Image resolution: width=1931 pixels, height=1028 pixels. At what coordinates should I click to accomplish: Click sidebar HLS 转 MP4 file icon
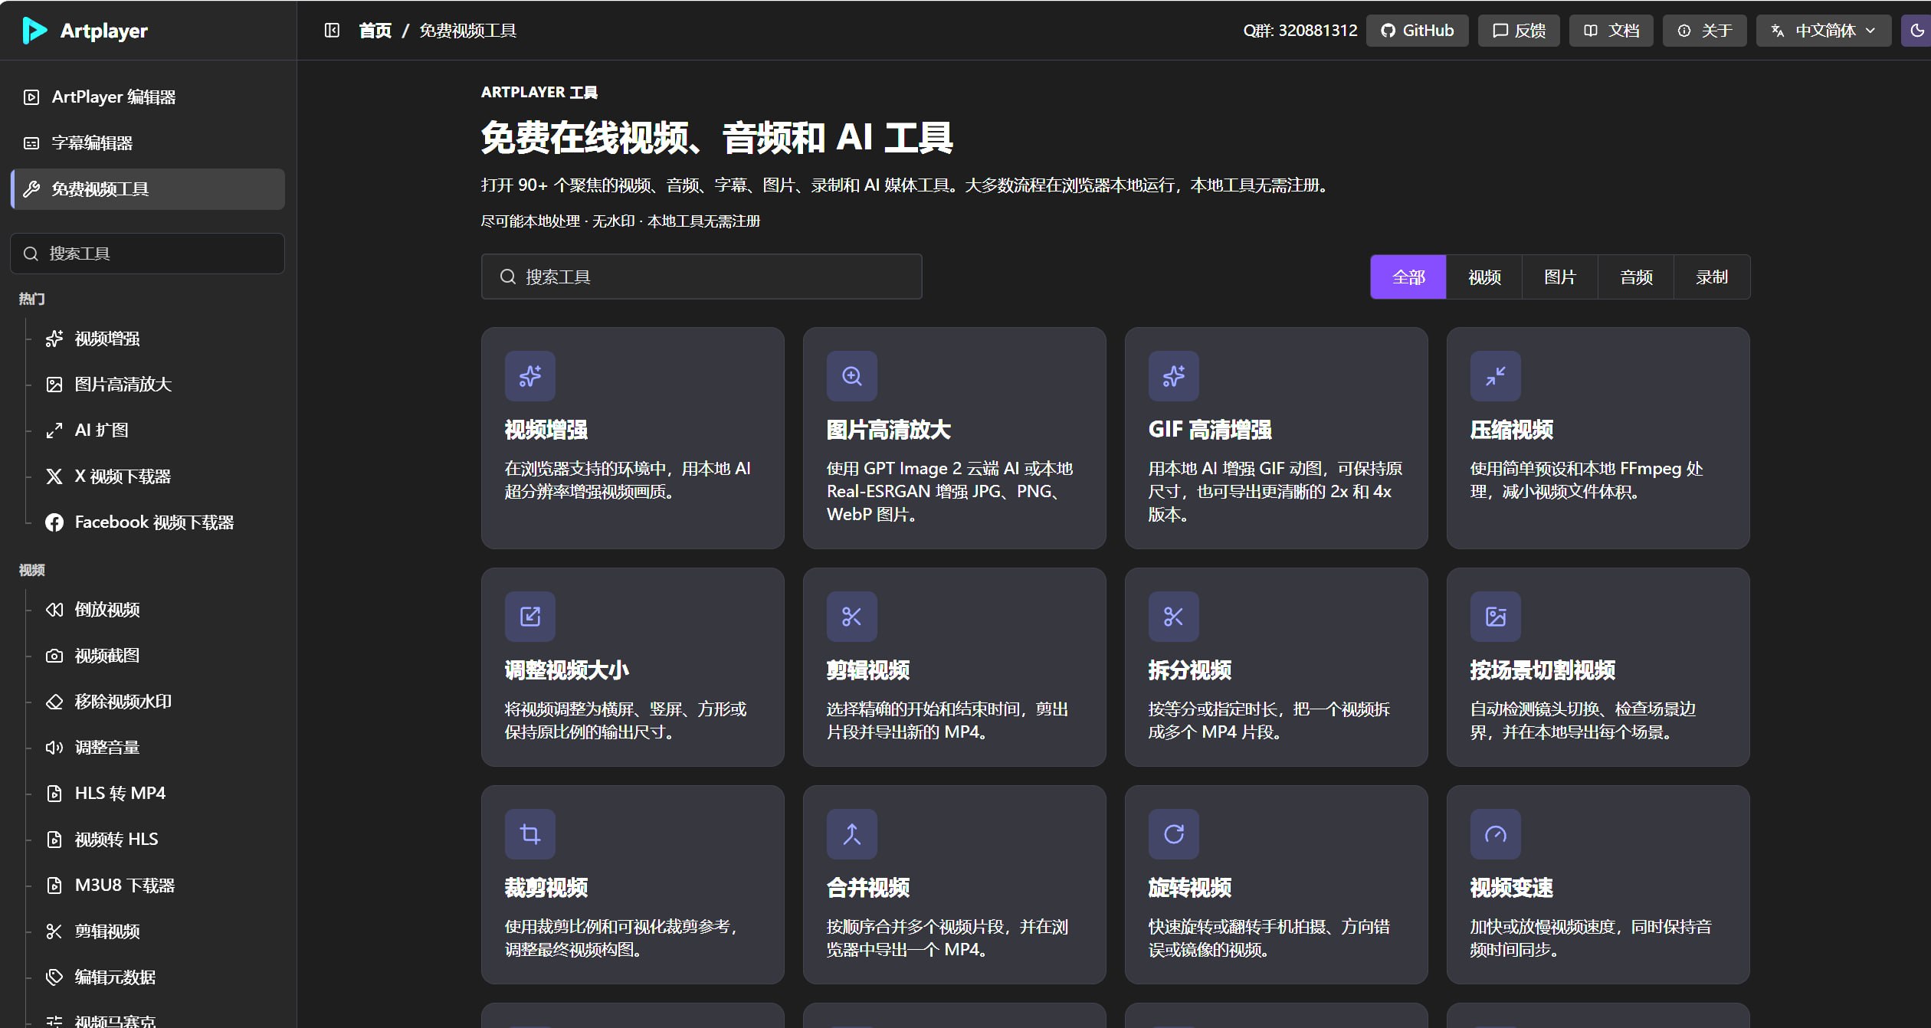coord(54,794)
